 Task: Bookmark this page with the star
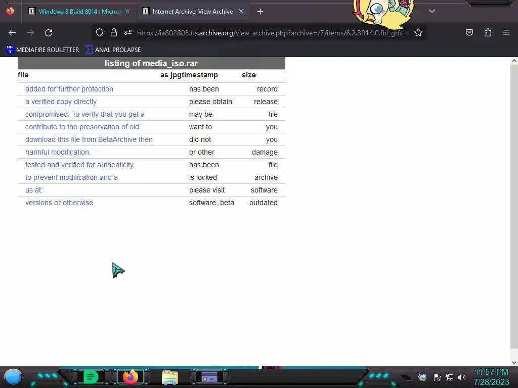point(418,33)
